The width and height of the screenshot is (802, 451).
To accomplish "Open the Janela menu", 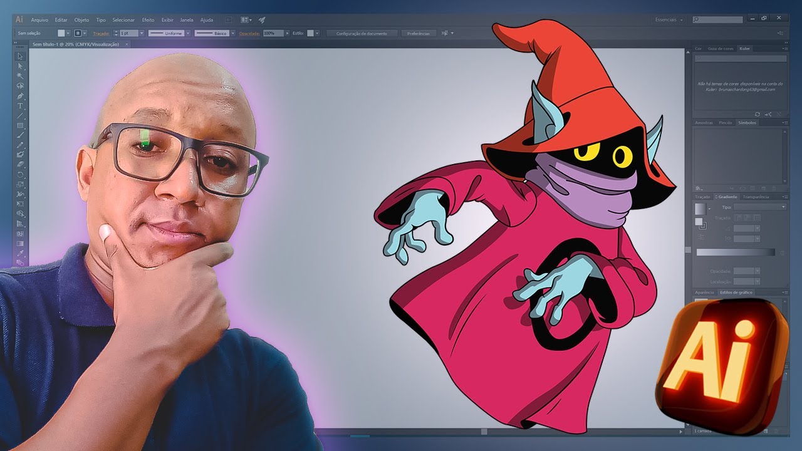I will 187,20.
